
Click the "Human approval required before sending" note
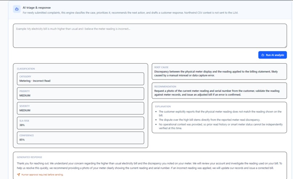click(42, 175)
